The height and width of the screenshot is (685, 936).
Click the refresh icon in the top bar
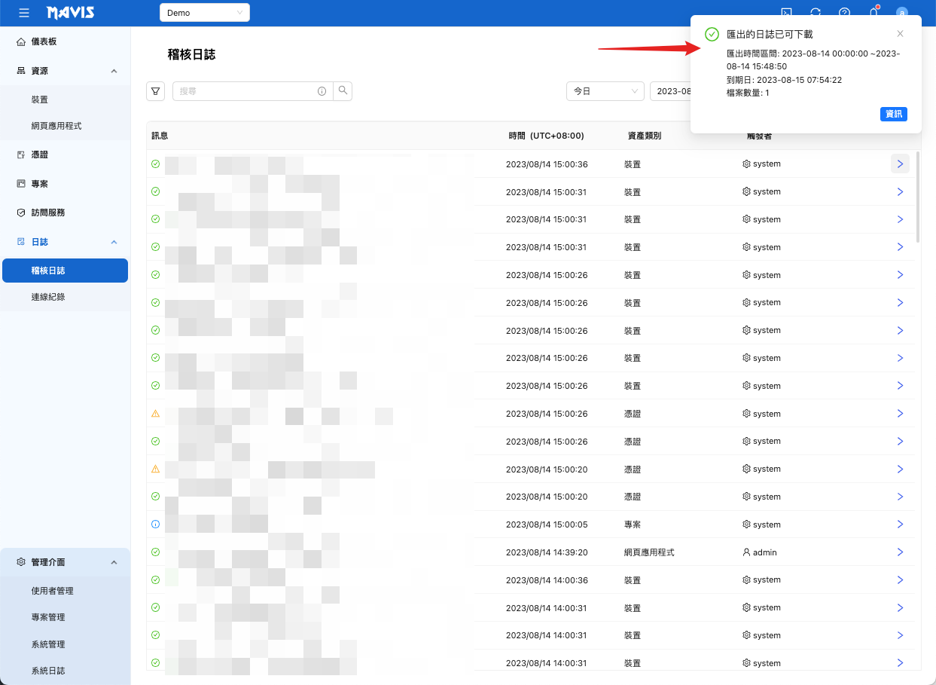coord(816,12)
